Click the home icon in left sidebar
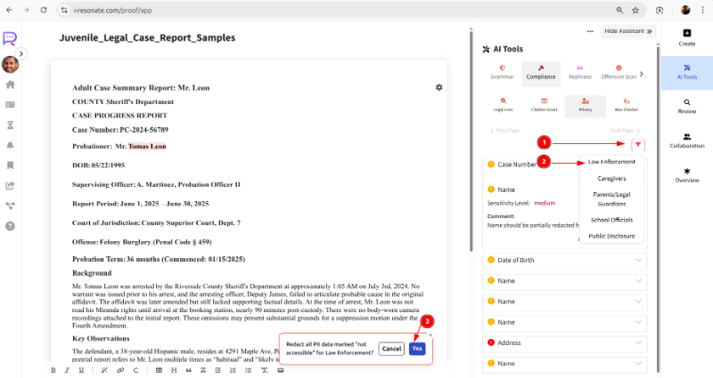 tap(11, 85)
